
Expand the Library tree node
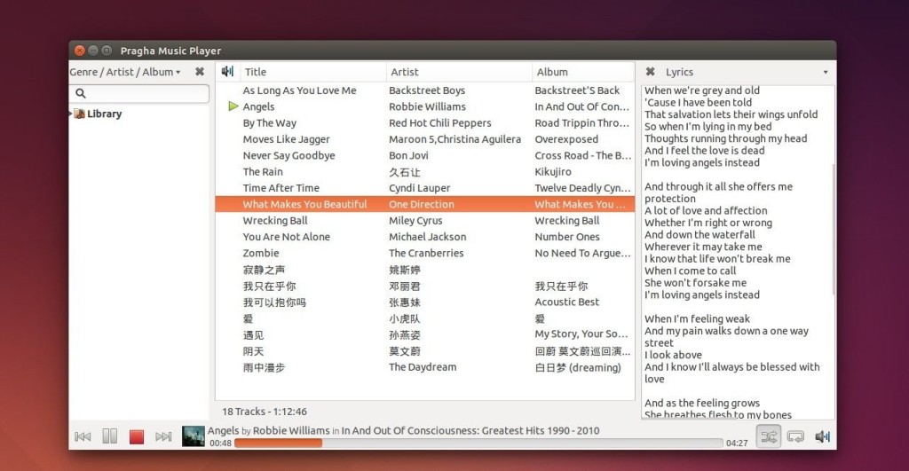[x=71, y=114]
